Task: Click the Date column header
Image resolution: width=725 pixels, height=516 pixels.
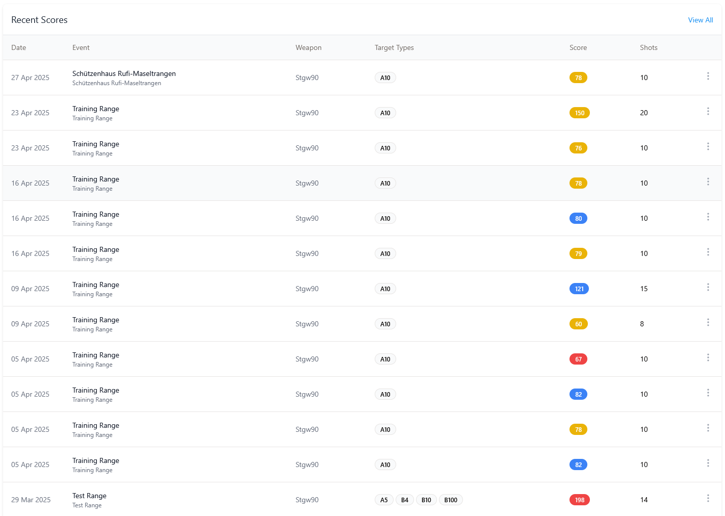Action: 19,47
